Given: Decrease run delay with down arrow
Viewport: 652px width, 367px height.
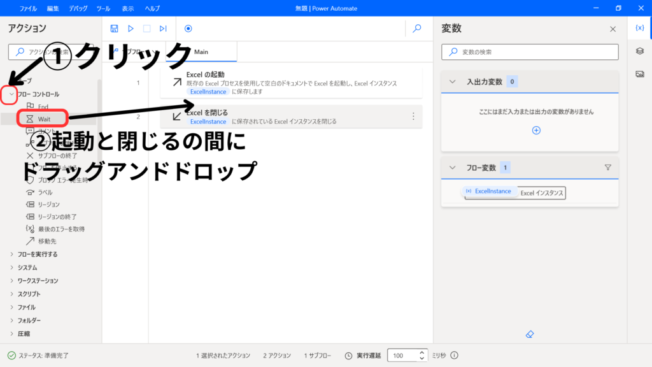Looking at the screenshot, I should (x=422, y=358).
